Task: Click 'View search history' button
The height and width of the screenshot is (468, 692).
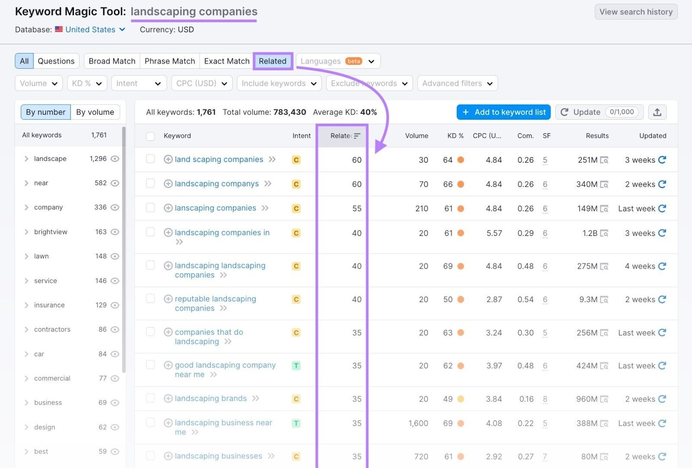Action: click(636, 12)
